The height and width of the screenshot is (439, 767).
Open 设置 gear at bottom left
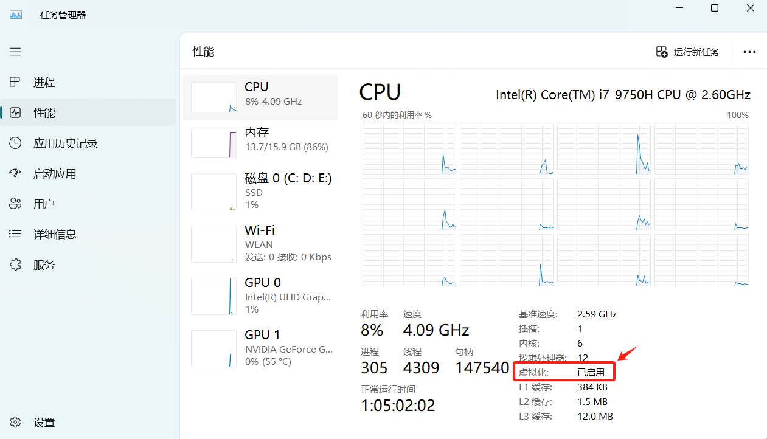[15, 422]
